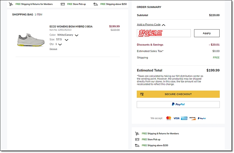The height and width of the screenshot is (153, 234).
Task: Click the Estimated Total $199.99 amount
Action: [x=213, y=70]
